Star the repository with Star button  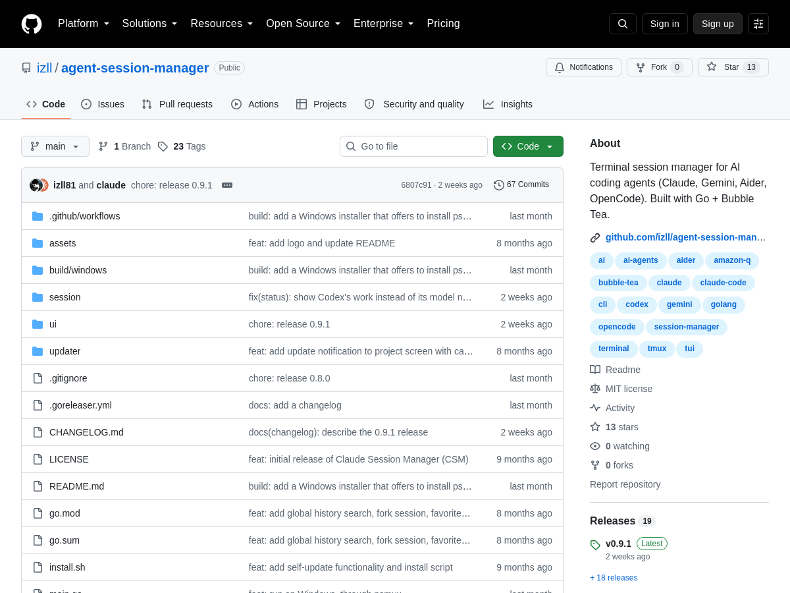[x=733, y=67]
